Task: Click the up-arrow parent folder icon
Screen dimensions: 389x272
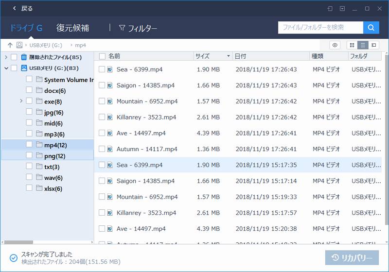Action: point(10,45)
